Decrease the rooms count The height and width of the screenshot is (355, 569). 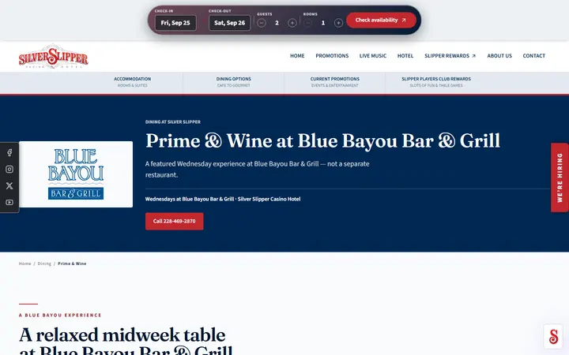[307, 23]
